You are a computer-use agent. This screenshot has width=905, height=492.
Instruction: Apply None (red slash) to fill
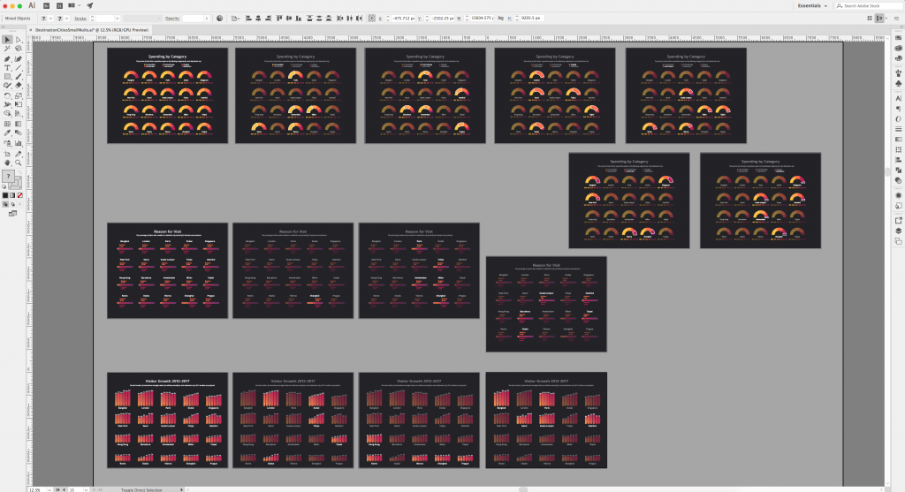coord(19,195)
